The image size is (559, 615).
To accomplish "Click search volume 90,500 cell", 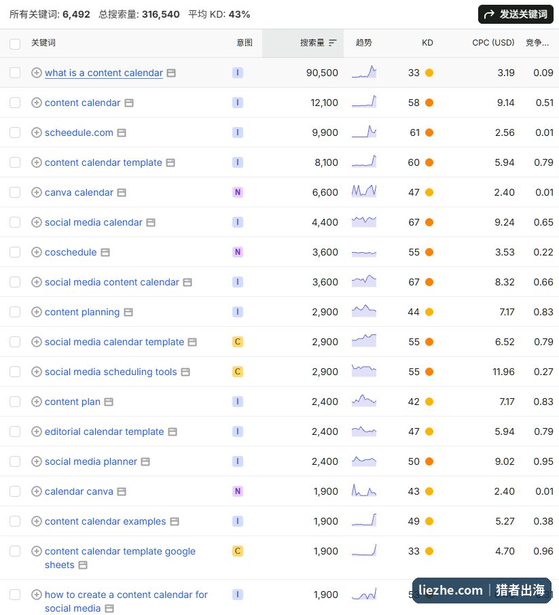I will [x=322, y=73].
